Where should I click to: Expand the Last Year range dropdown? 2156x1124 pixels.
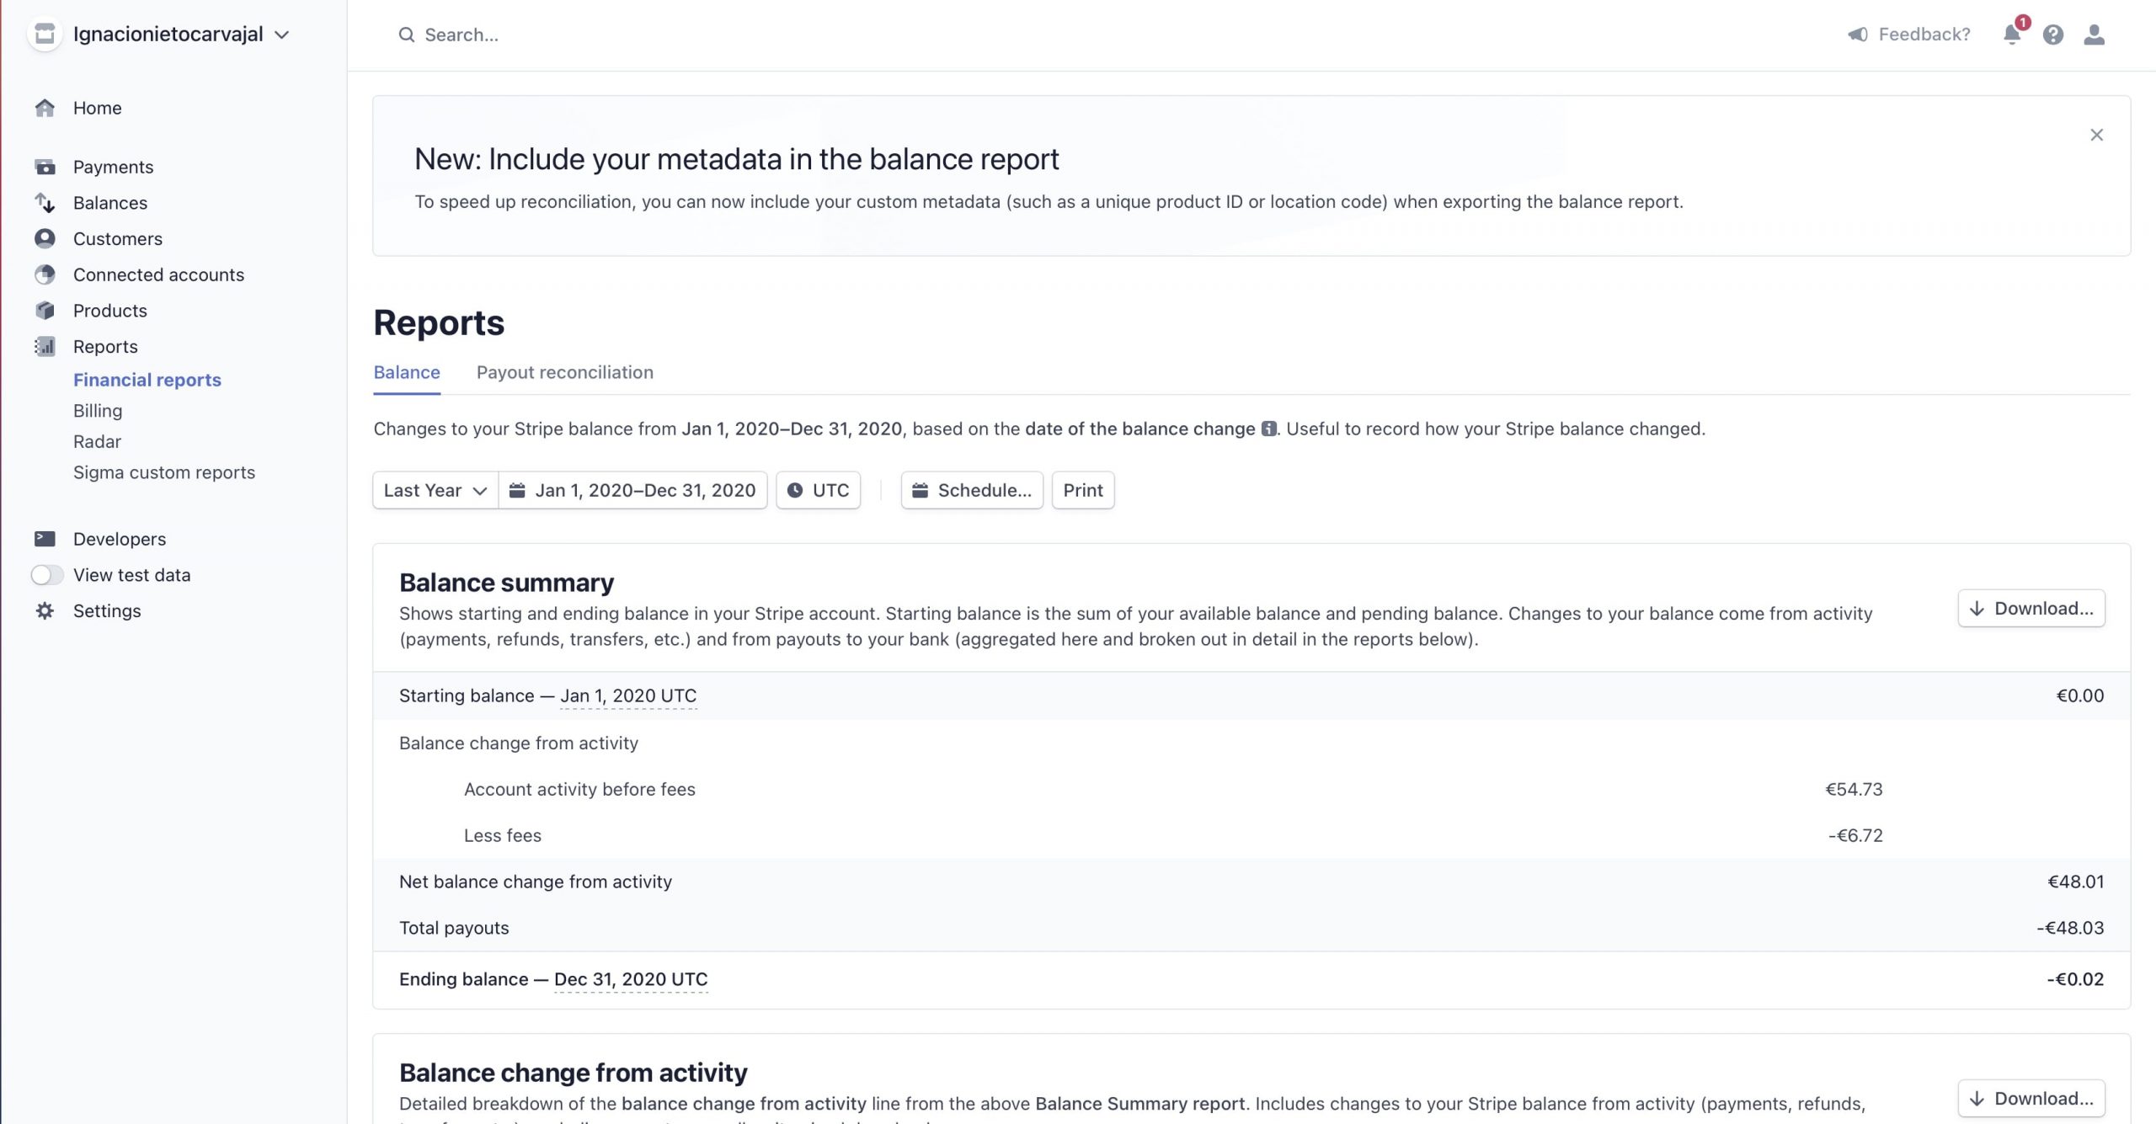coord(435,490)
